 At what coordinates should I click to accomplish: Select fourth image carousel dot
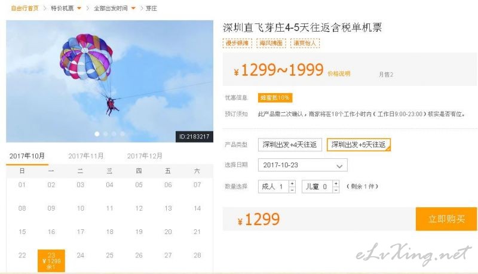pyautogui.click(x=122, y=134)
